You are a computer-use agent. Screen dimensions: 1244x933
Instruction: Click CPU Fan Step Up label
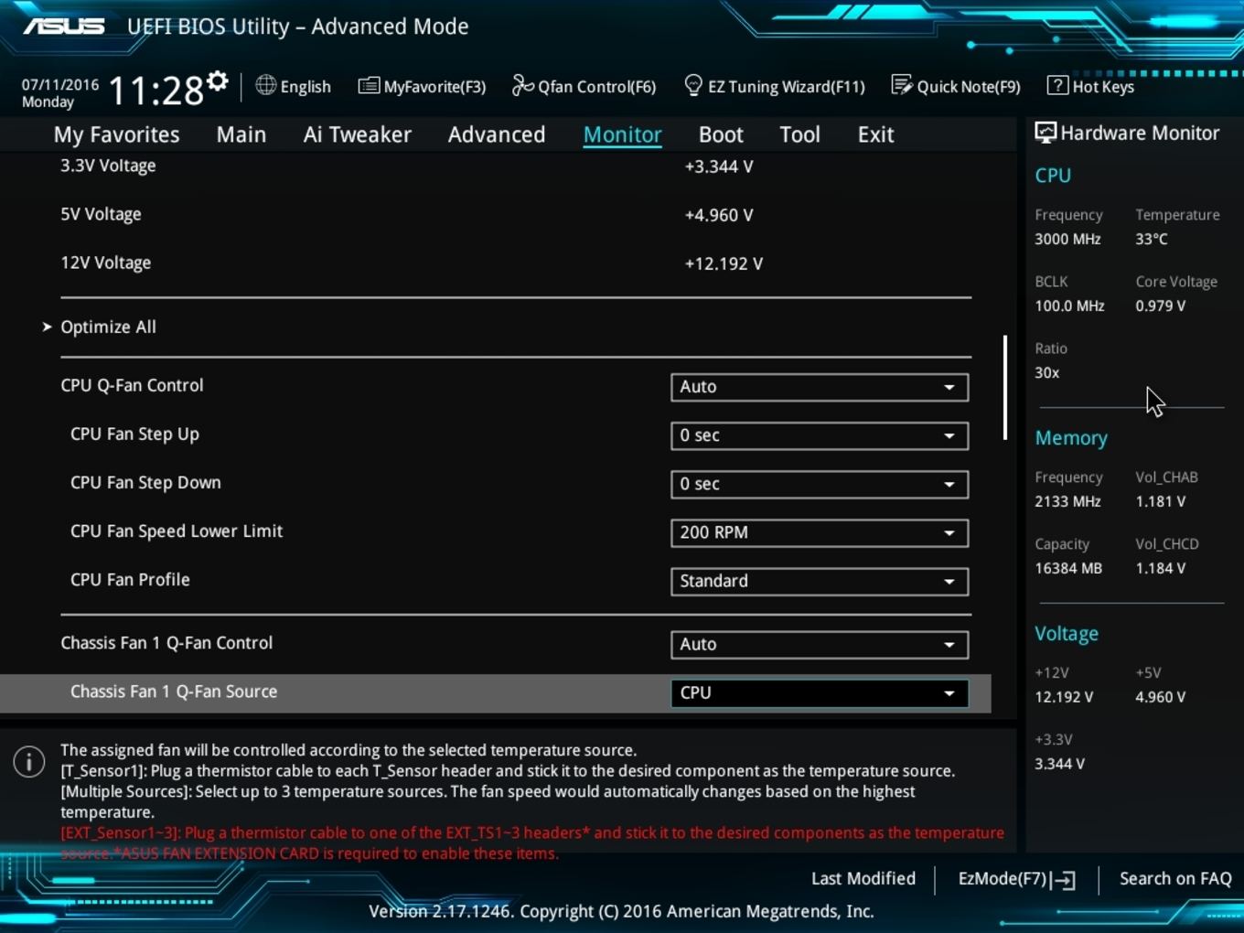[x=134, y=434]
